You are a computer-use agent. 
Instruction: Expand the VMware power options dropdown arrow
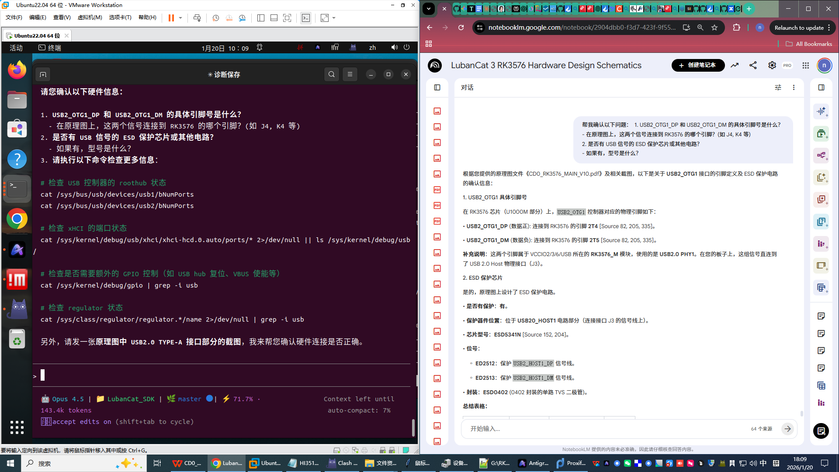180,18
